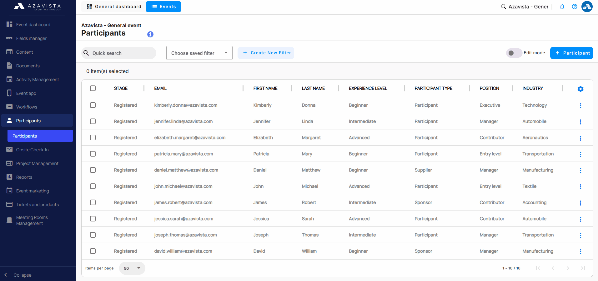598x281 pixels.
Task: Open row actions for jennifer.linda@azavista.com
Action: 580,122
